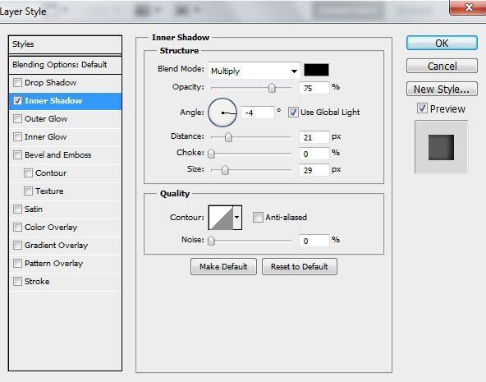Select the Satin style row

click(66, 209)
